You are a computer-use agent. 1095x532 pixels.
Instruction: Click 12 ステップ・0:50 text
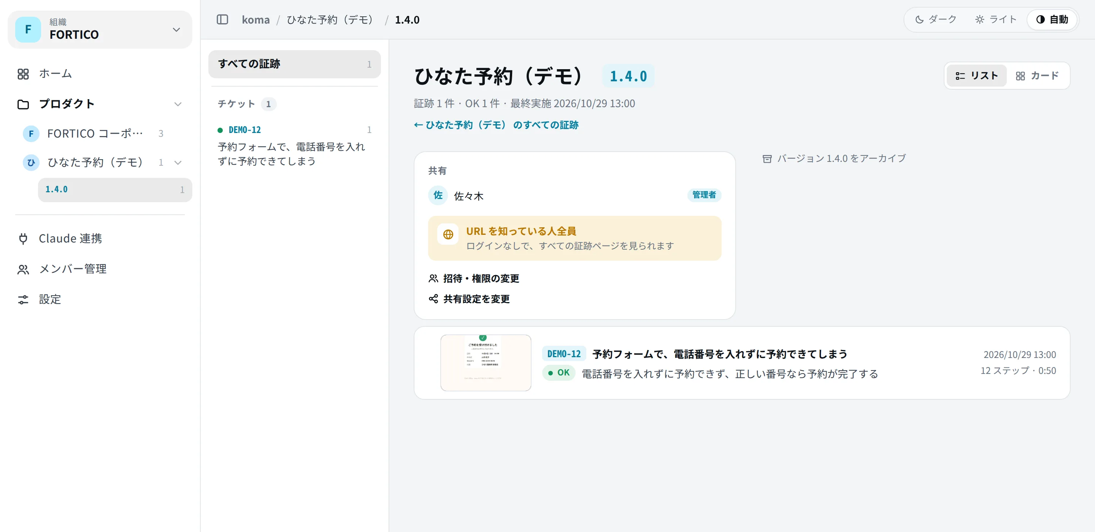pos(1018,370)
